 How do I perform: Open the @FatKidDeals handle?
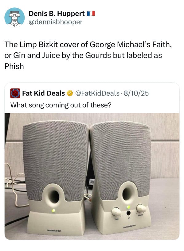click(x=97, y=93)
